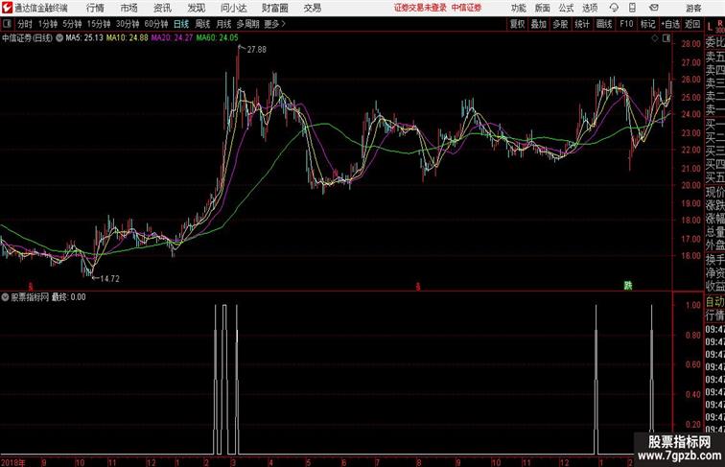Click the 证券交易未登录 link
The image size is (725, 467).
pyautogui.click(x=420, y=8)
